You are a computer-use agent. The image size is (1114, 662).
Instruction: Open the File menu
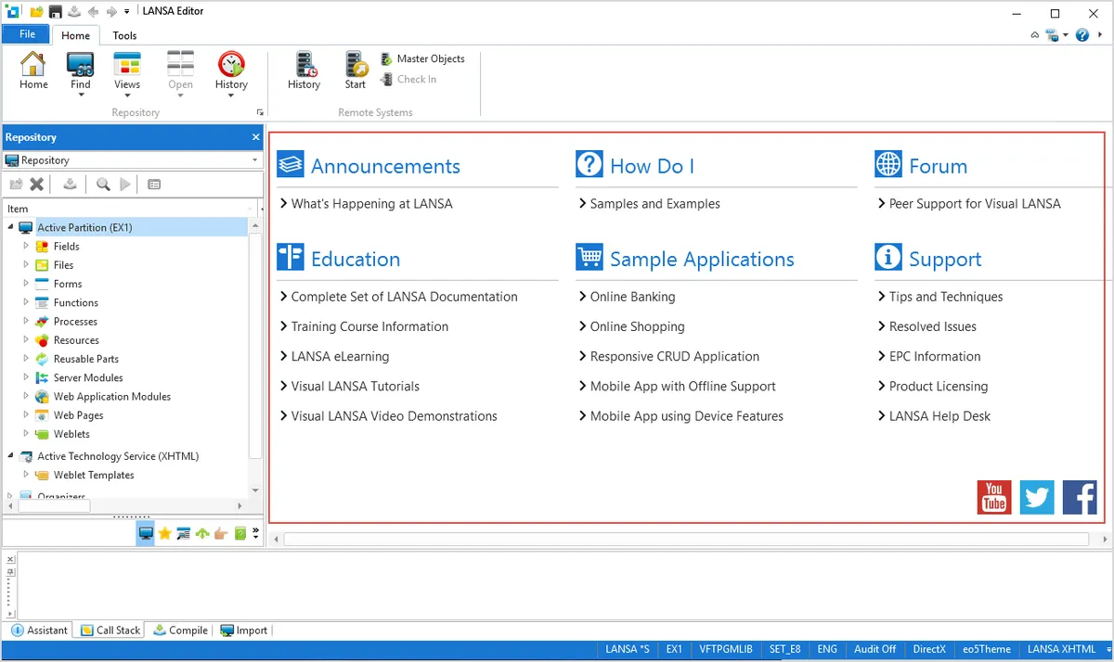[x=27, y=34]
